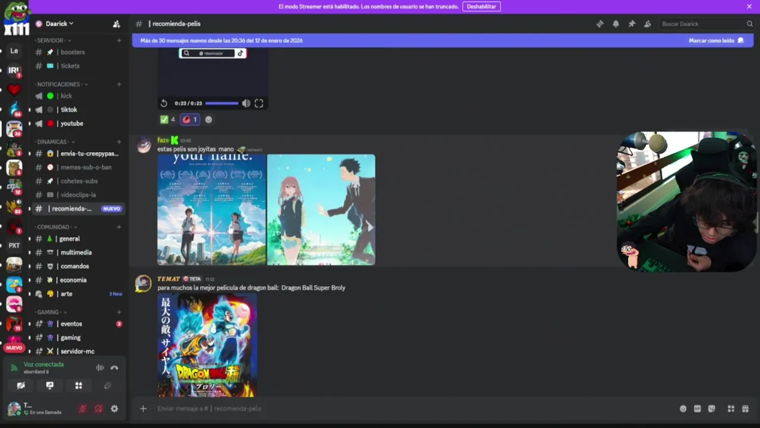The width and height of the screenshot is (760, 428).
Task: Open the arte channel
Action: point(78,294)
